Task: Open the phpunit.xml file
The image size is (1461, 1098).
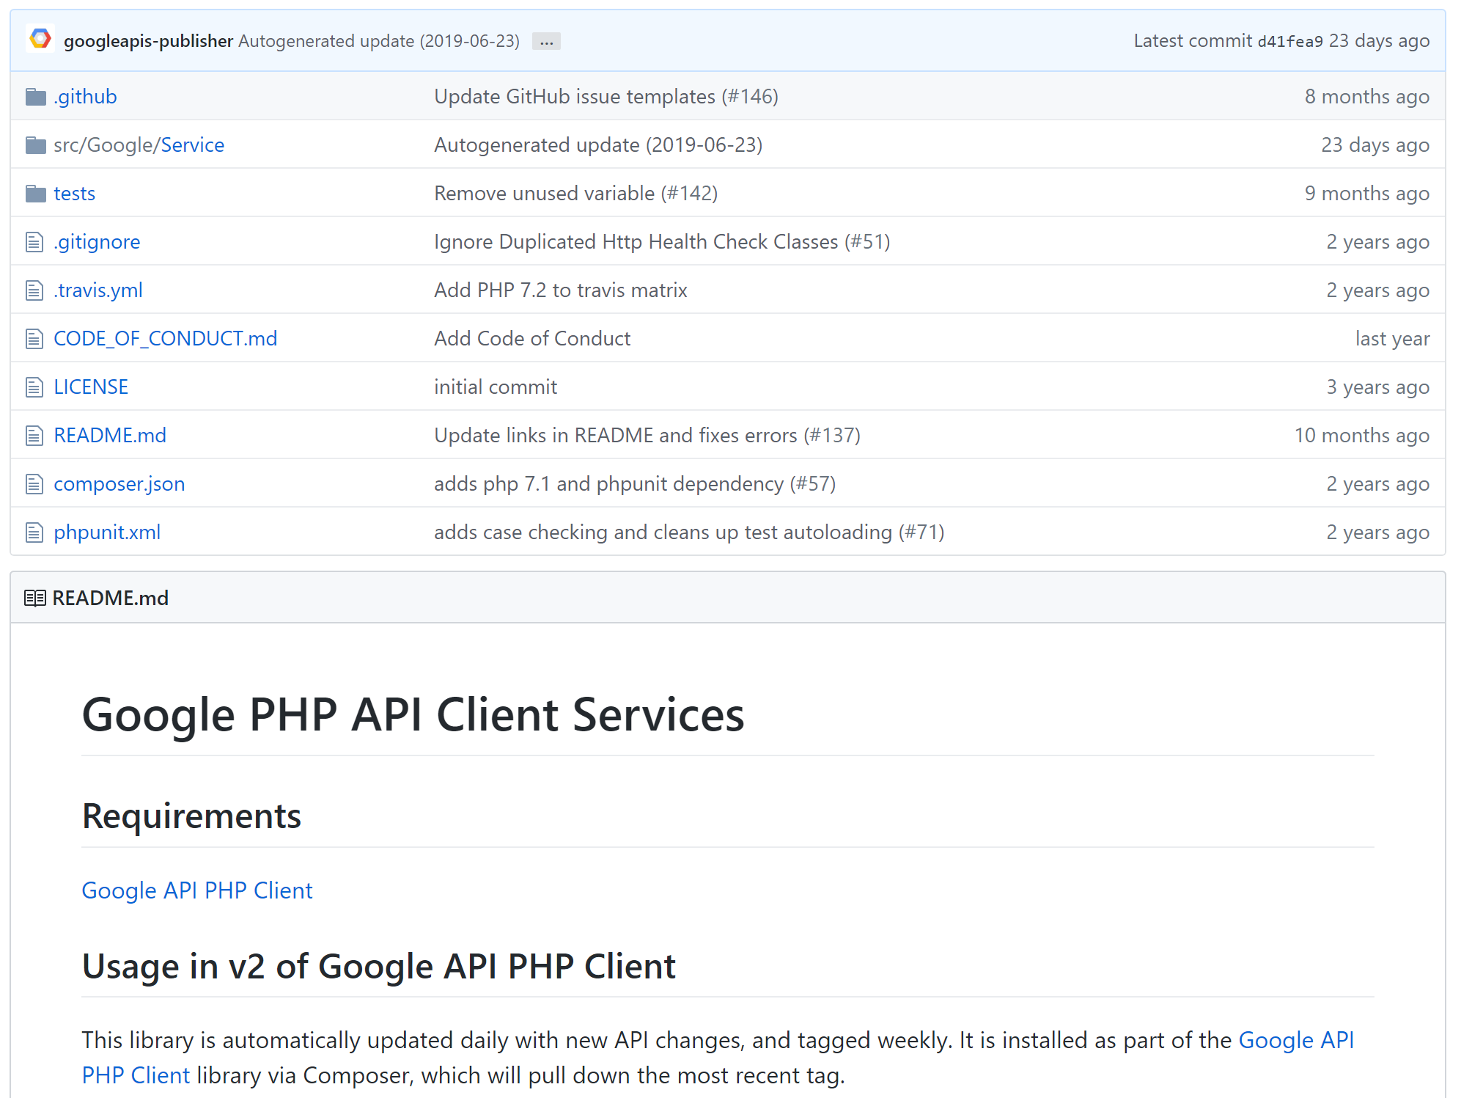Action: (107, 532)
